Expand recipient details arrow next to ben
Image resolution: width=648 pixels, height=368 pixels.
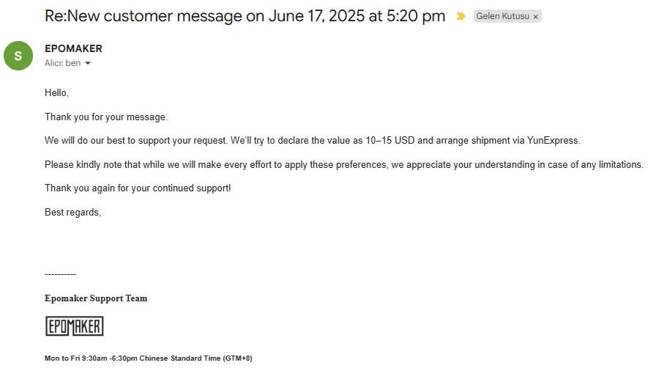(88, 64)
